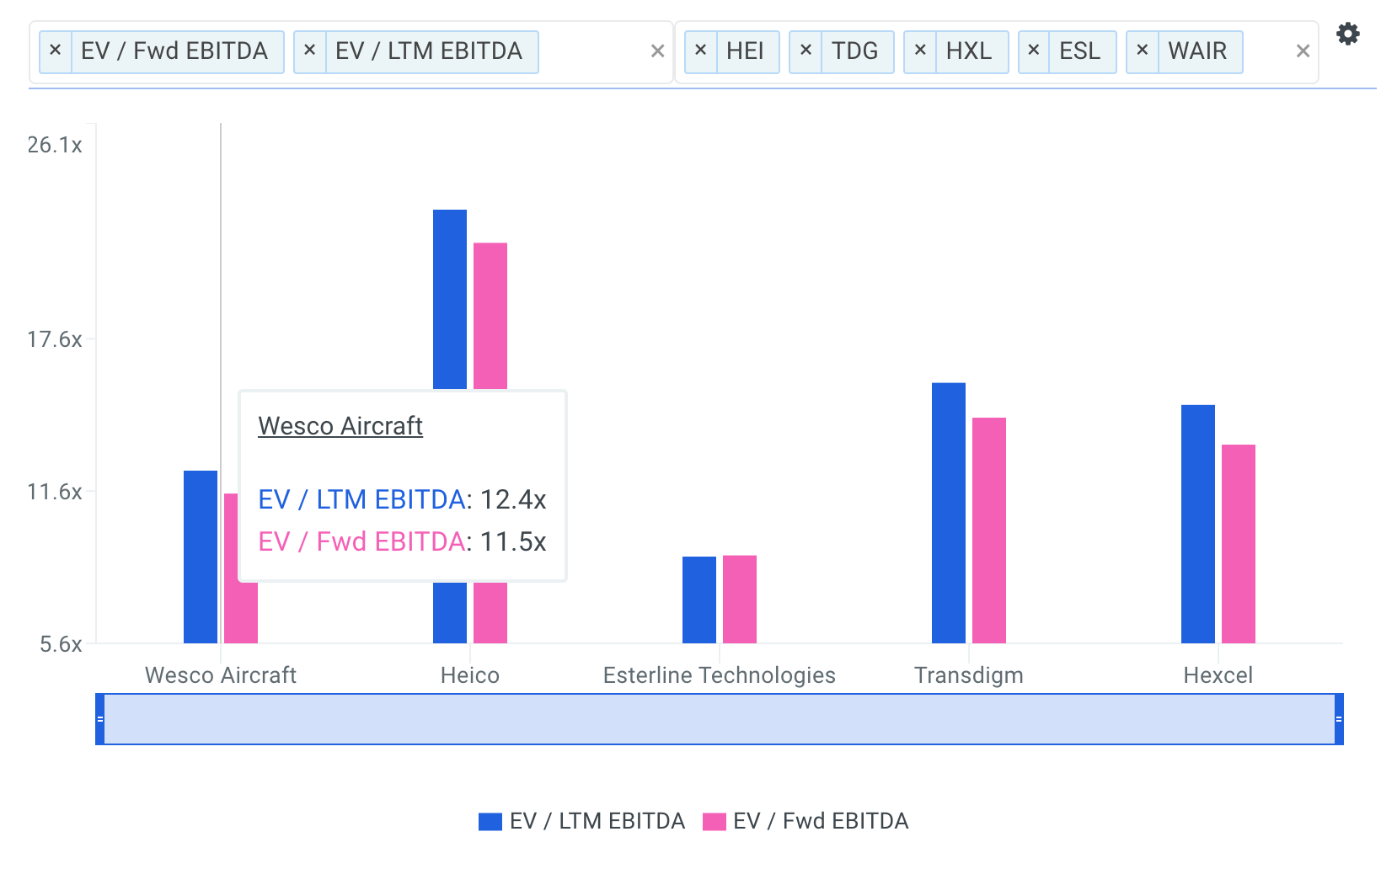Click the Hexcel axis label

[x=1218, y=675]
